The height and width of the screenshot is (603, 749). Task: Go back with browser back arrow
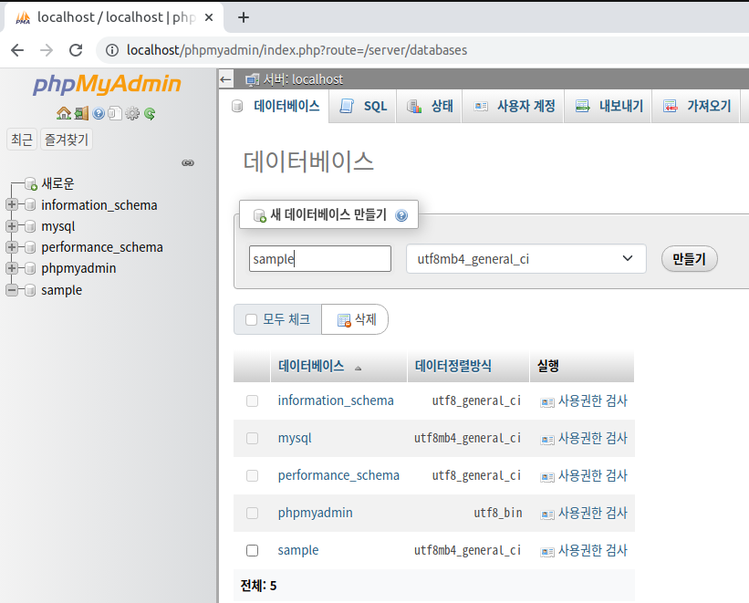click(17, 50)
